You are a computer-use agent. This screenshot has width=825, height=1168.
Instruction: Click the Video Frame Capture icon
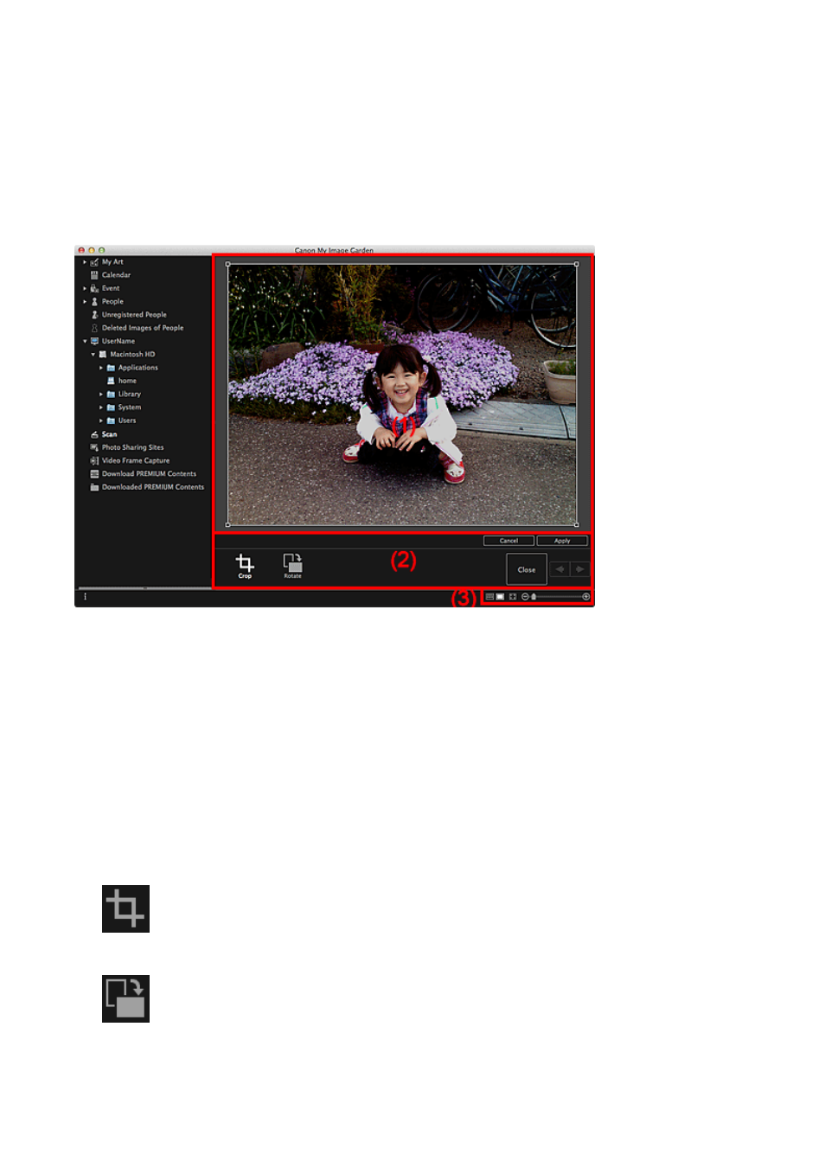click(x=94, y=460)
